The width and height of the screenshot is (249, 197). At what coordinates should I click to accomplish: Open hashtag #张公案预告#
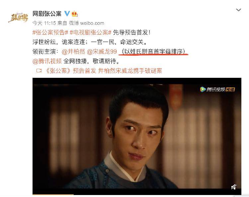[x=50, y=32]
